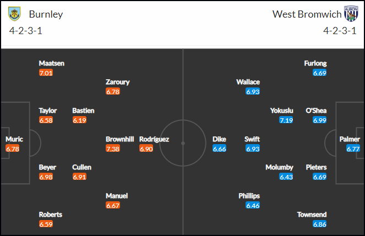The width and height of the screenshot is (365, 236).
Task: Select player Maatsen in Burnley lineup
Action: (x=51, y=63)
